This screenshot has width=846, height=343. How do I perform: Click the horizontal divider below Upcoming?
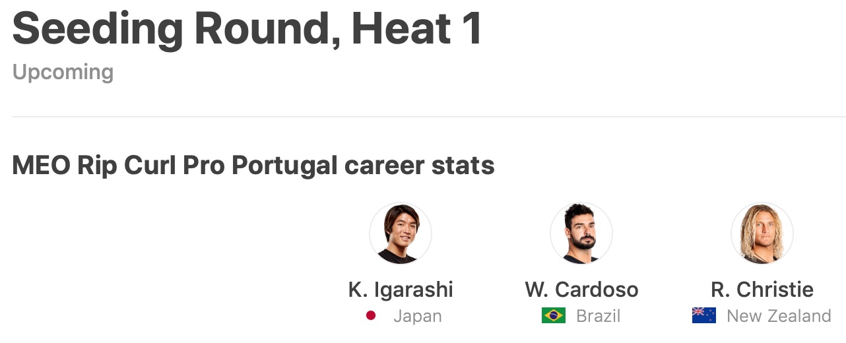[x=422, y=117]
